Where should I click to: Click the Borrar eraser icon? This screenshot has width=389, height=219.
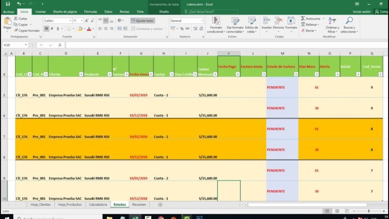(303, 30)
